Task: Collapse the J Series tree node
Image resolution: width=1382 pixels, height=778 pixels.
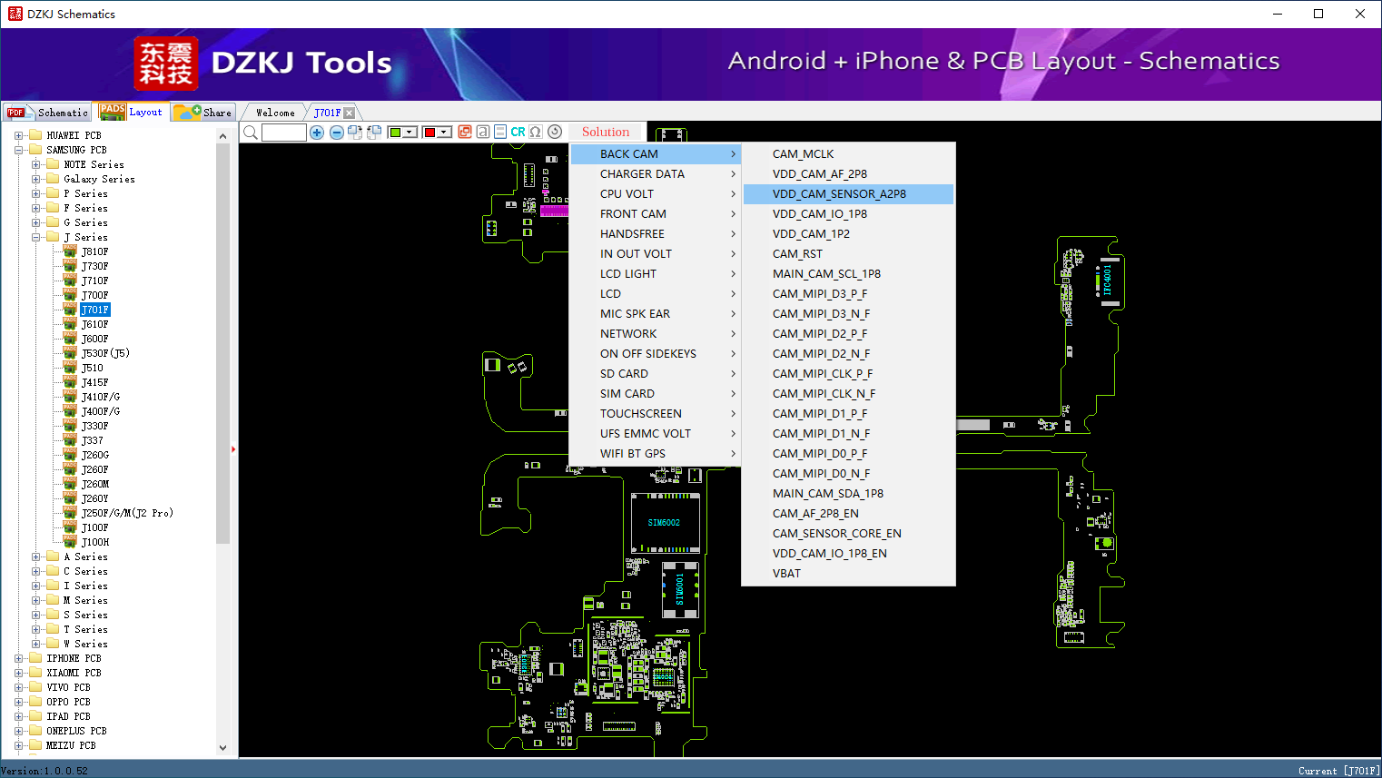Action: pos(35,237)
